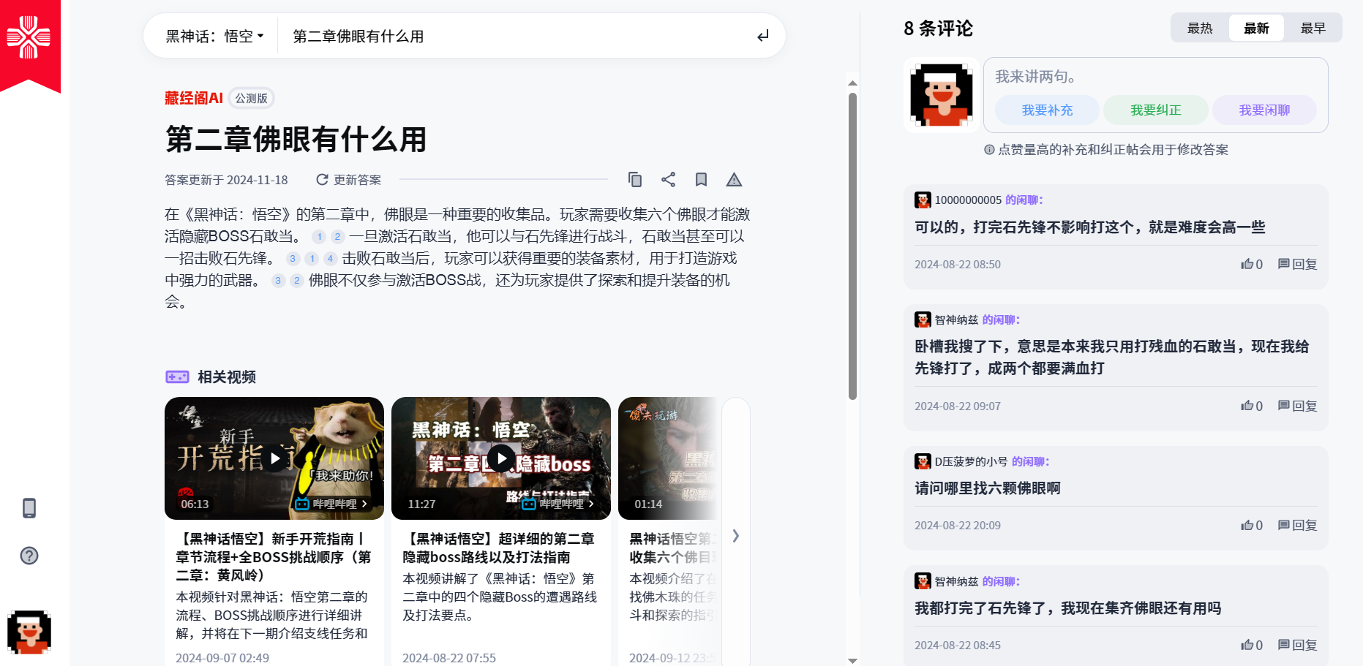Open user avatar at sidebar bottom
This screenshot has height=666, width=1363.
[x=29, y=632]
